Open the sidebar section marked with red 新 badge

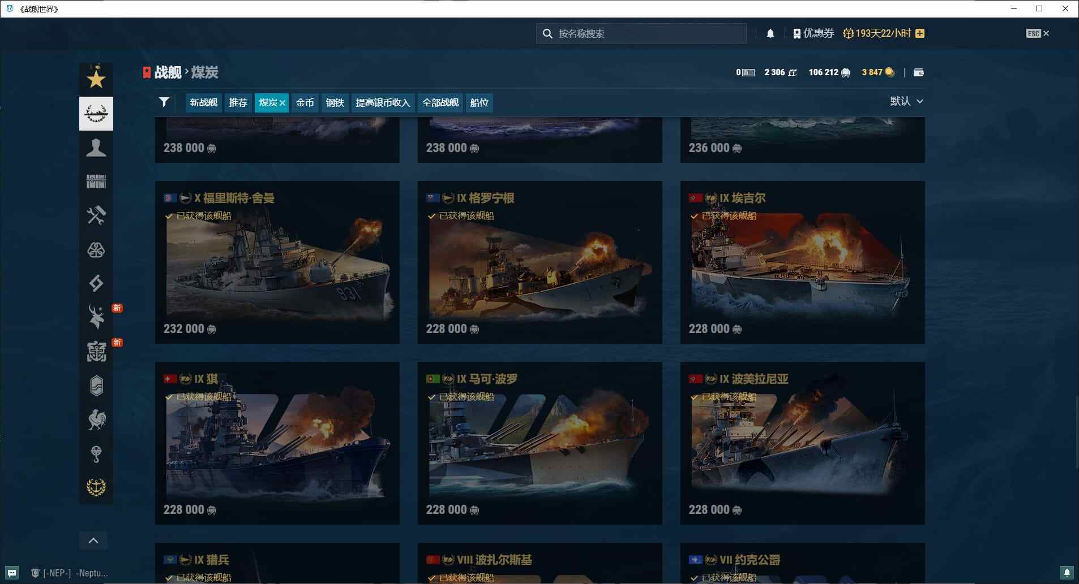96,315
